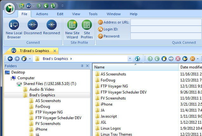Launch the New Site Wizard
This screenshot has width=202, height=136.
coord(72,29)
